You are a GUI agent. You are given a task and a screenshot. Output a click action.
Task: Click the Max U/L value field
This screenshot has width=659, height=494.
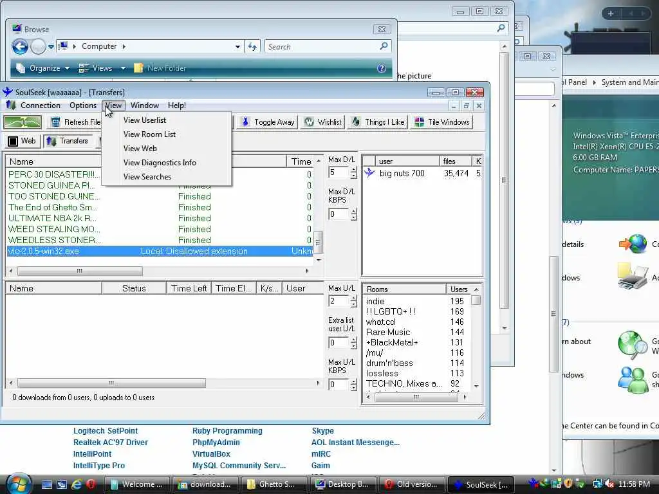(339, 301)
